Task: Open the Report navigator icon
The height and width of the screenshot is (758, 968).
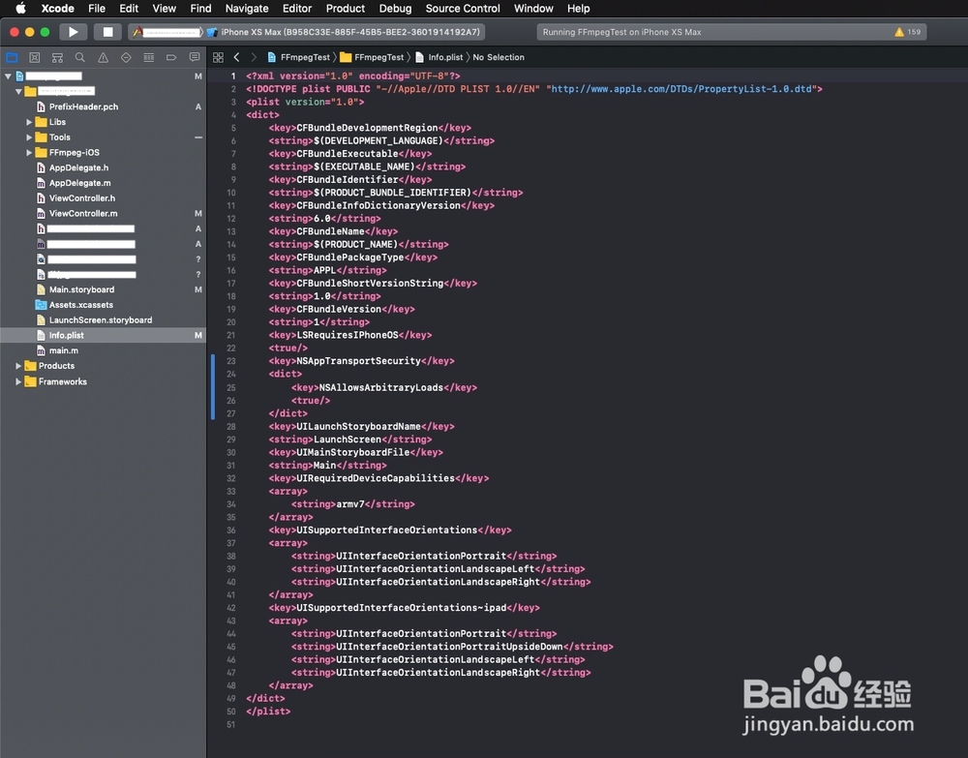Action: coord(195,57)
